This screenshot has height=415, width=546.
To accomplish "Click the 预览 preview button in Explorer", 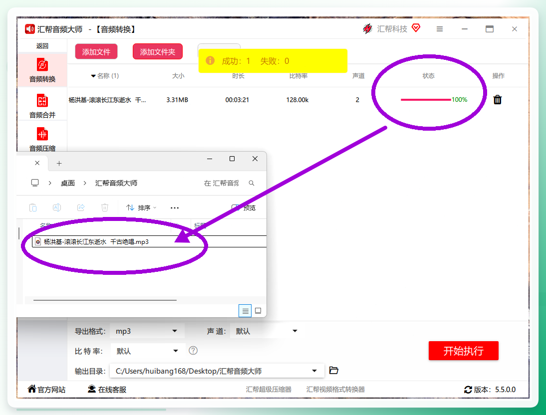I will coord(244,208).
